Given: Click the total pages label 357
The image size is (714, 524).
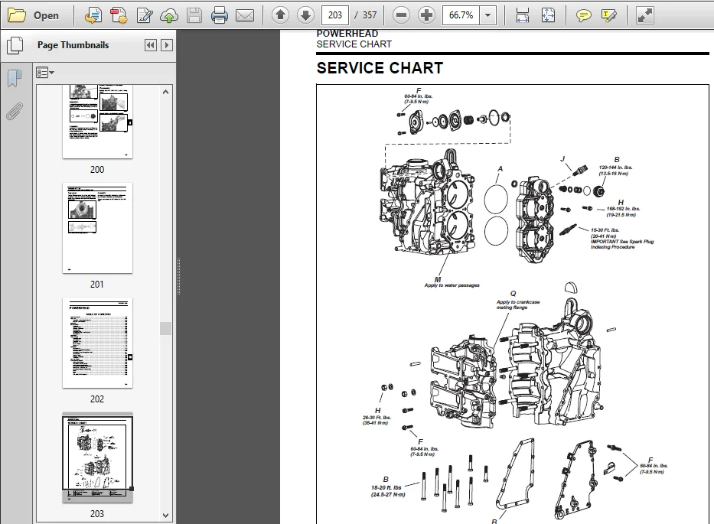Looking at the screenshot, I should [x=370, y=15].
